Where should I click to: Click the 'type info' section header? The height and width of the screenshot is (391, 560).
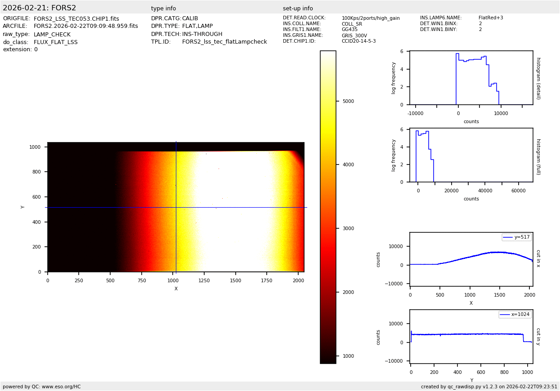coord(163,9)
